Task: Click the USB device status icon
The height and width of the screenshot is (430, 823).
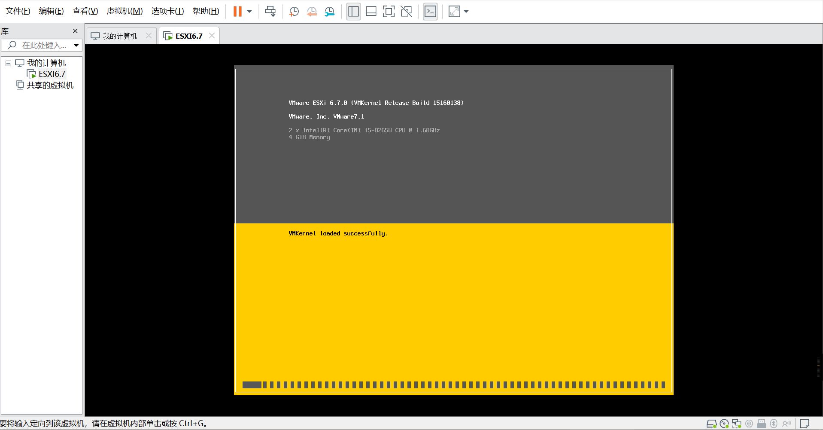Action: pyautogui.click(x=762, y=424)
